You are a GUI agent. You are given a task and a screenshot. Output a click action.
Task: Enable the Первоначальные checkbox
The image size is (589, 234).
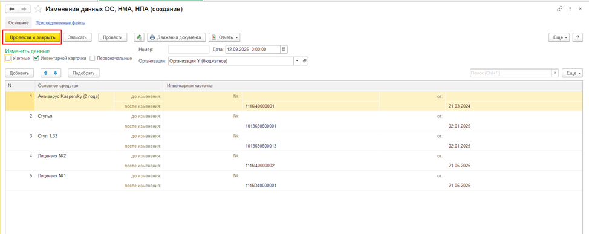pyautogui.click(x=93, y=58)
